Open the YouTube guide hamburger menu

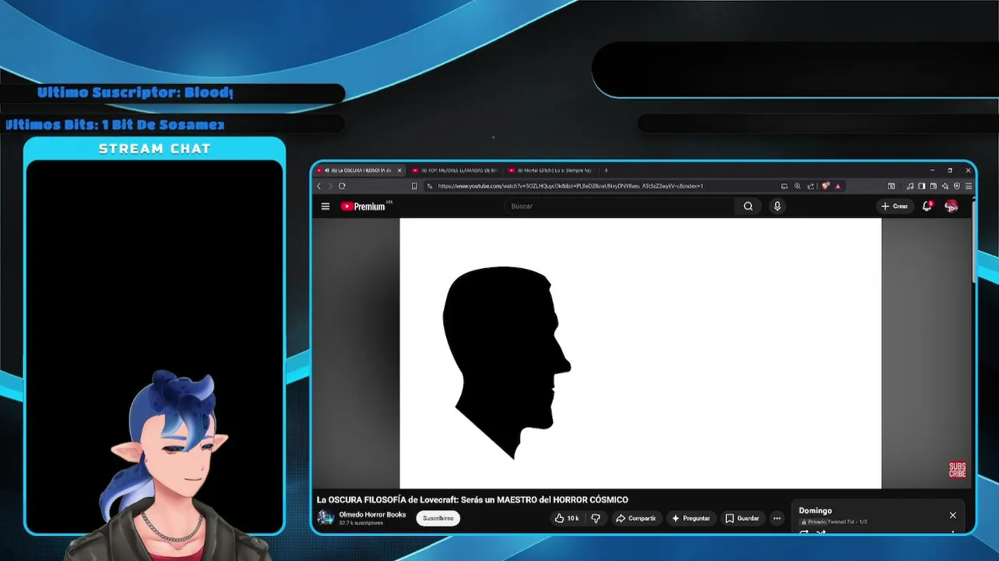325,206
